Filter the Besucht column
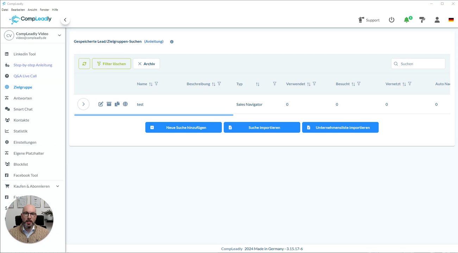This screenshot has height=253, width=458. (x=359, y=84)
